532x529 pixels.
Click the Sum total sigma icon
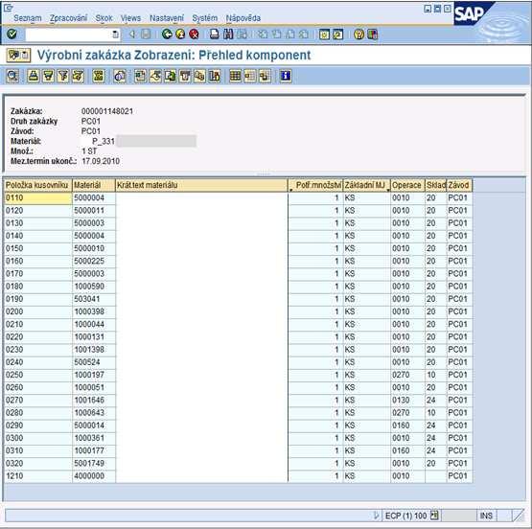click(99, 76)
